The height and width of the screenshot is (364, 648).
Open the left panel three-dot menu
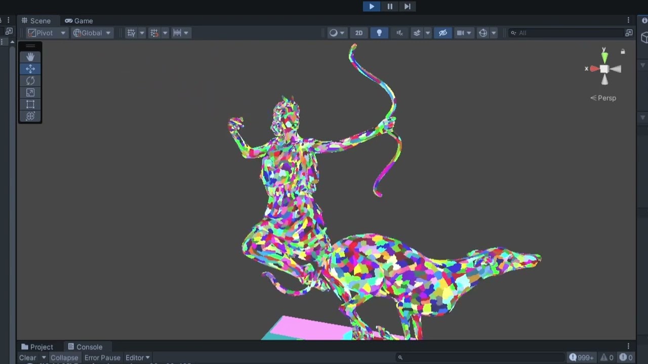[8, 20]
